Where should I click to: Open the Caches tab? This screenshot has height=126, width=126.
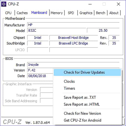pyautogui.click(x=22, y=13)
